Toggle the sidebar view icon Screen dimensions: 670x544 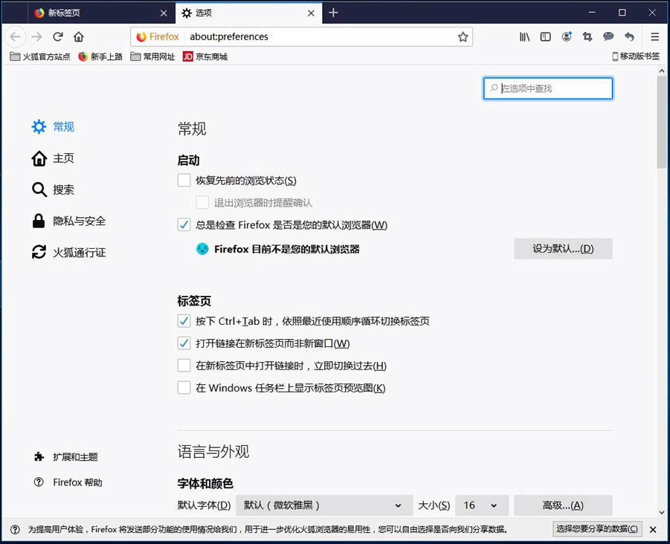(x=546, y=36)
